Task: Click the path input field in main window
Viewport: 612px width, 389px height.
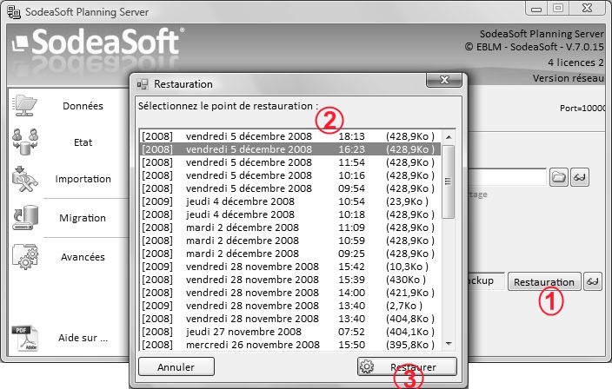Action: pos(507,177)
